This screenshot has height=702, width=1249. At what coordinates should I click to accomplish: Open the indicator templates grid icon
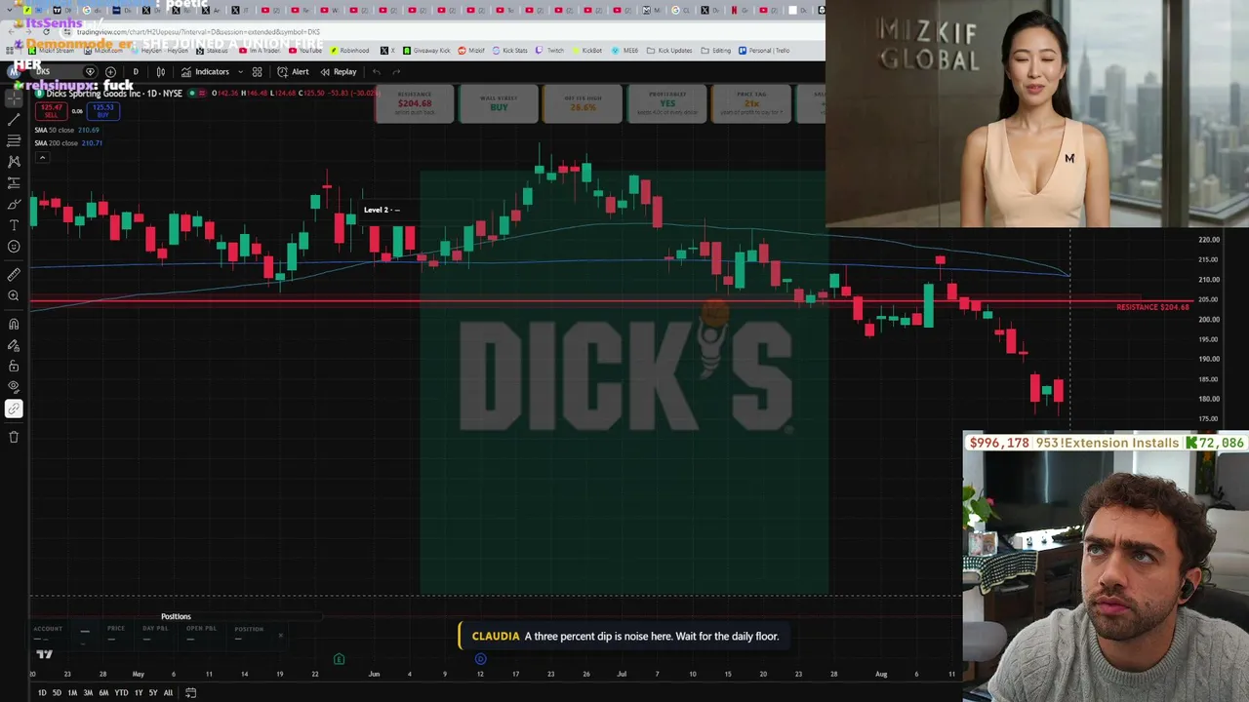(x=257, y=71)
